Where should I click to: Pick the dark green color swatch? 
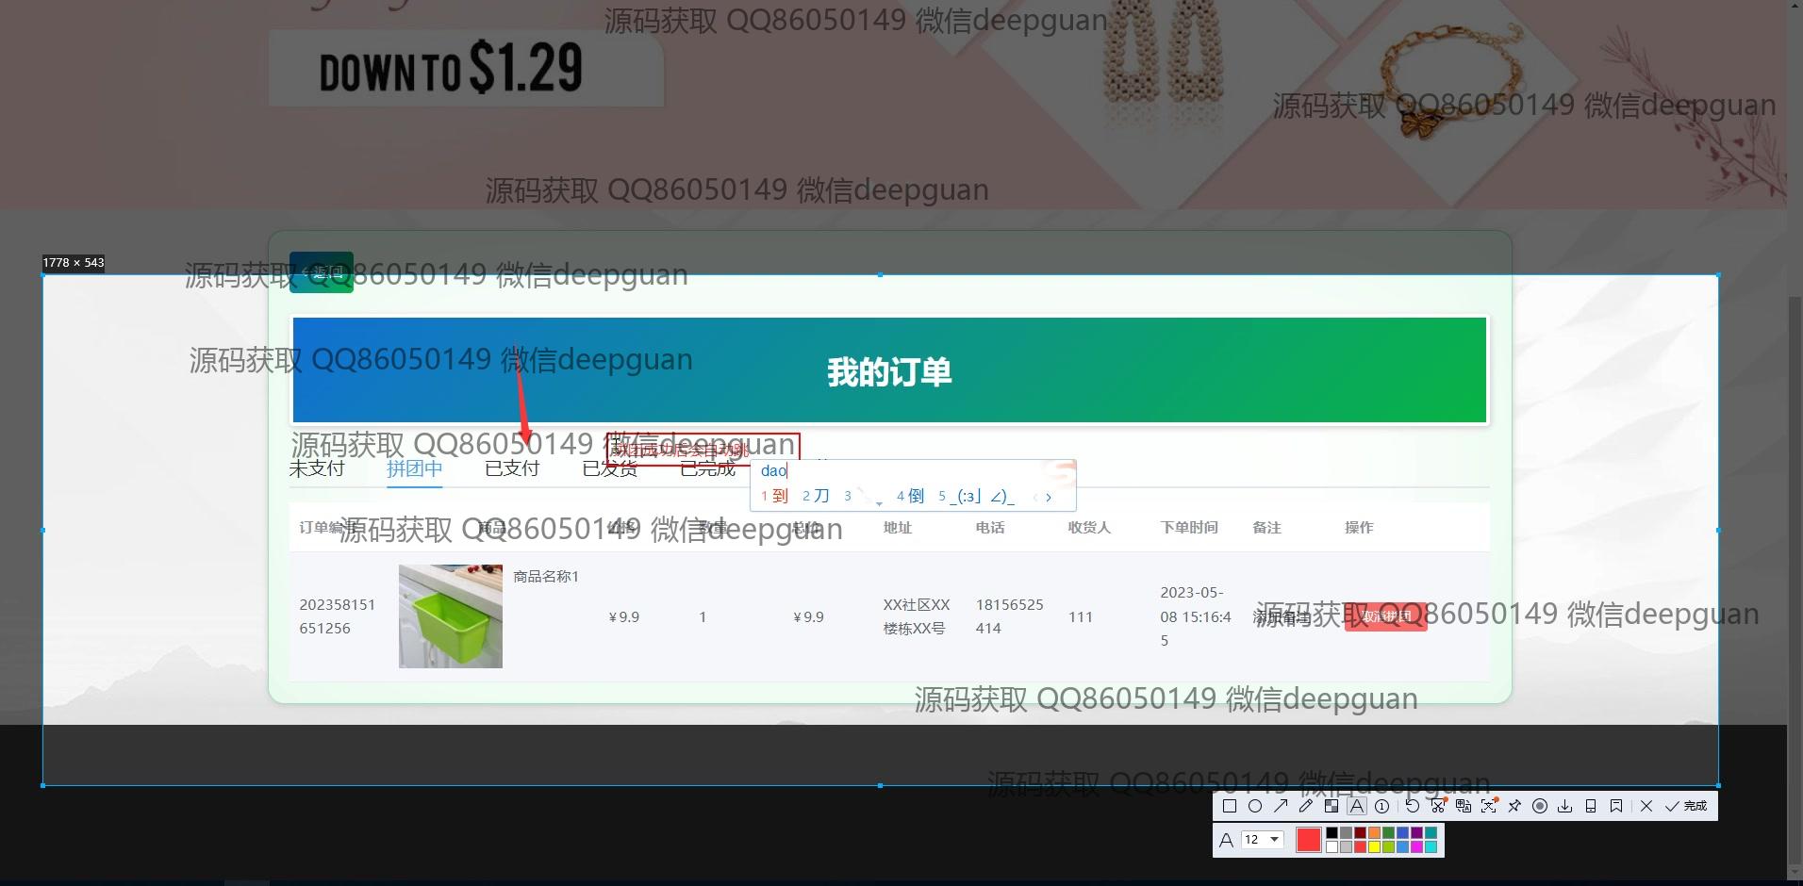[1388, 833]
